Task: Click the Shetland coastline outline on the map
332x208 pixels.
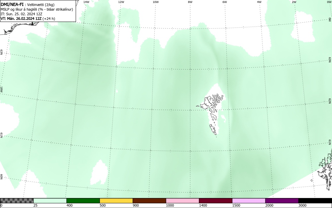Action: tap(326, 169)
